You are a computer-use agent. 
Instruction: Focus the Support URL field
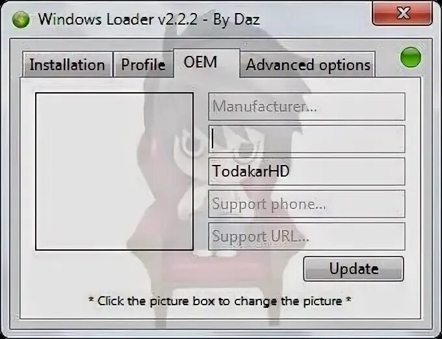307,236
